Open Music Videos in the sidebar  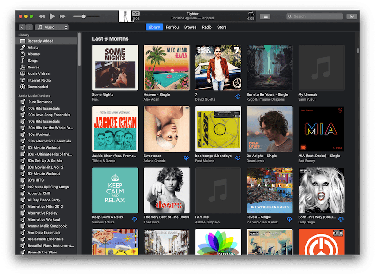(x=46, y=74)
